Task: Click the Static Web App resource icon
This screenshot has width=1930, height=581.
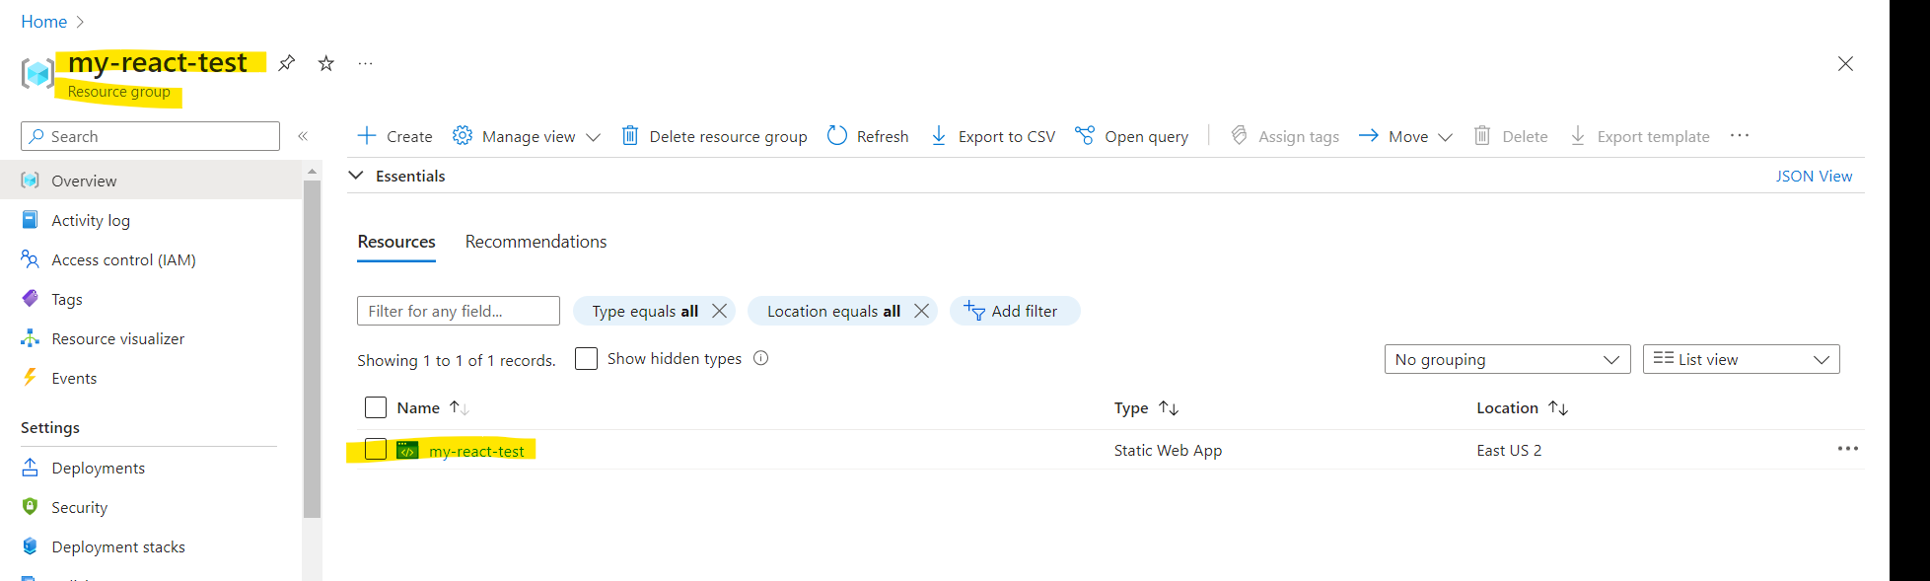Action: click(407, 450)
